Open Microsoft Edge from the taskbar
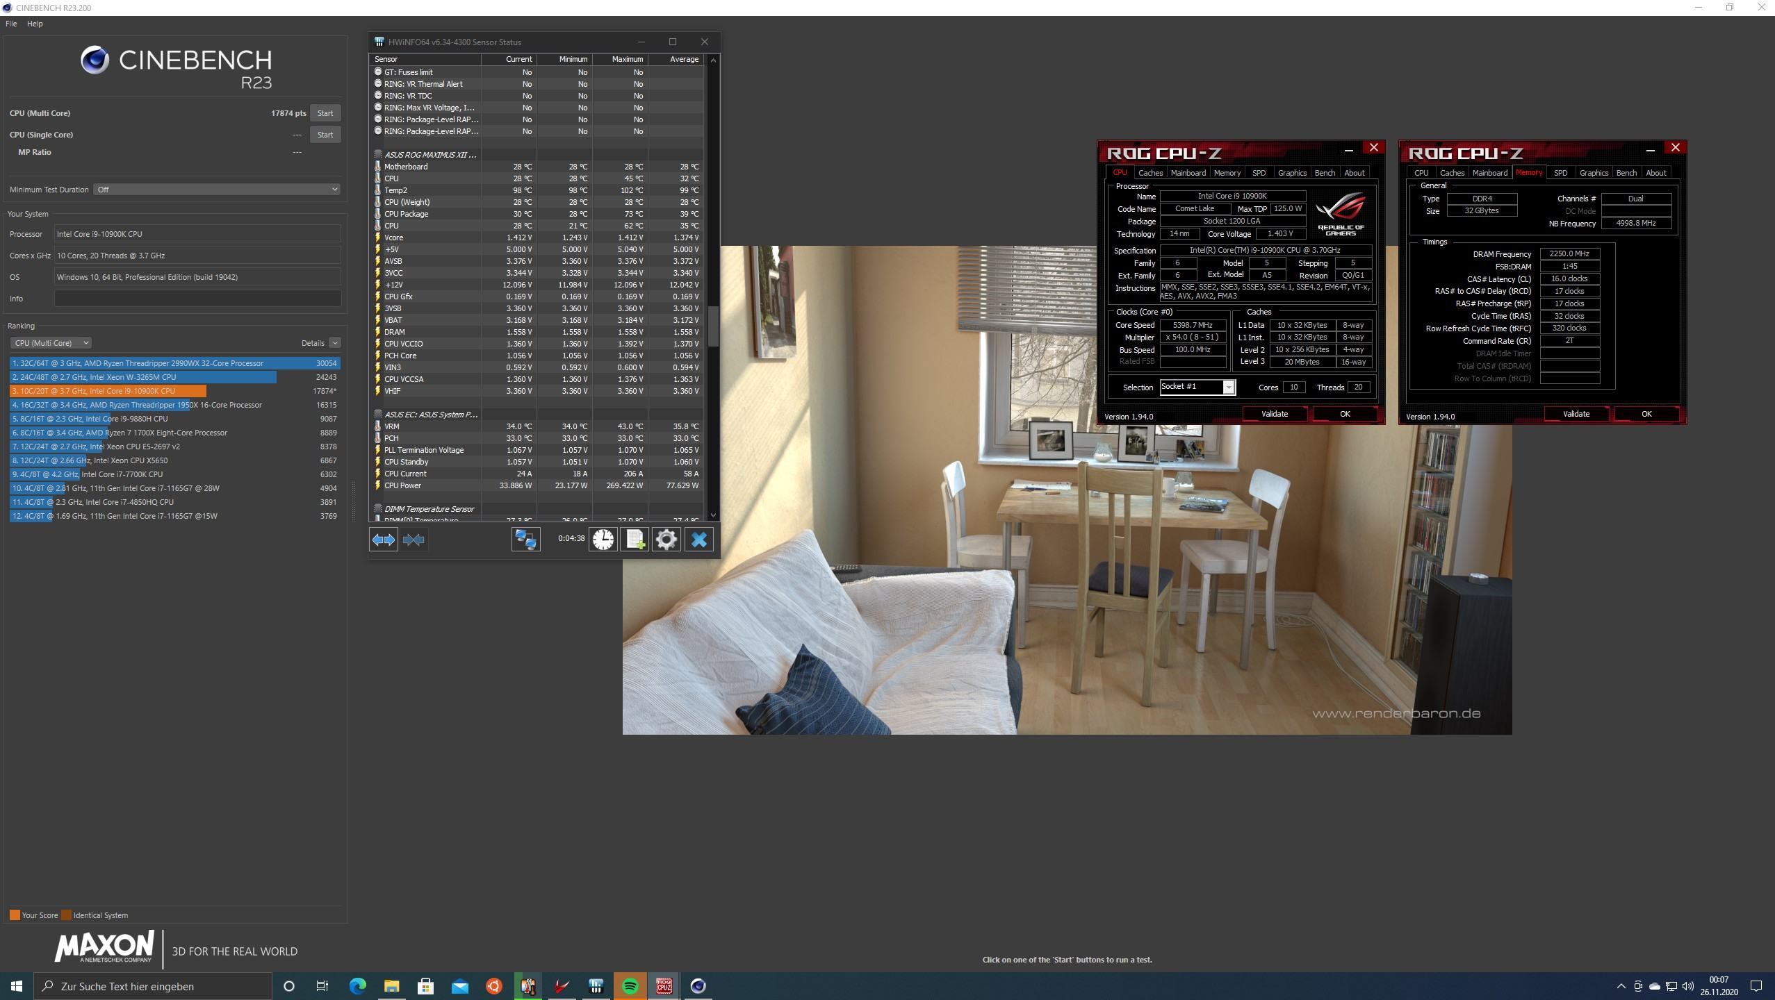 point(357,986)
